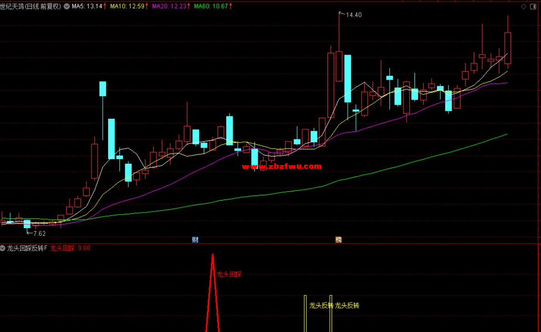Click the second yellow 龙头反转 signal label
Viewport: 541px width, 332px height.
pyautogui.click(x=347, y=305)
